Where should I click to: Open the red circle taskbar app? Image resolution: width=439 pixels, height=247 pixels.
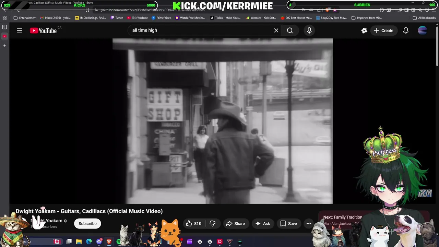(220, 242)
